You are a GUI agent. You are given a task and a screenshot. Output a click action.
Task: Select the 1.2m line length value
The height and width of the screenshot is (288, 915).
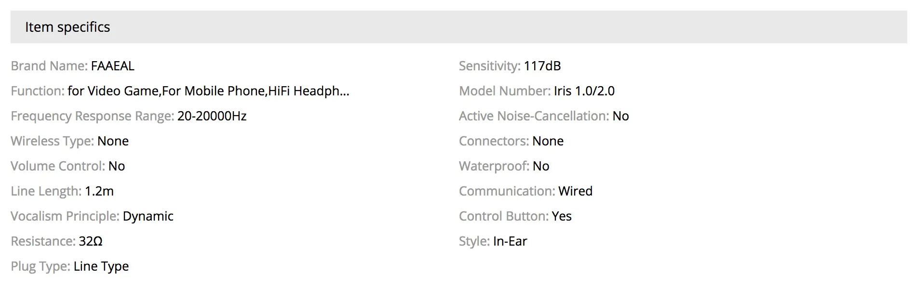tap(99, 191)
